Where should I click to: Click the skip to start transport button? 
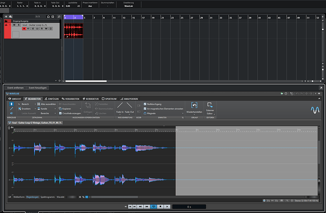[x=130, y=206]
